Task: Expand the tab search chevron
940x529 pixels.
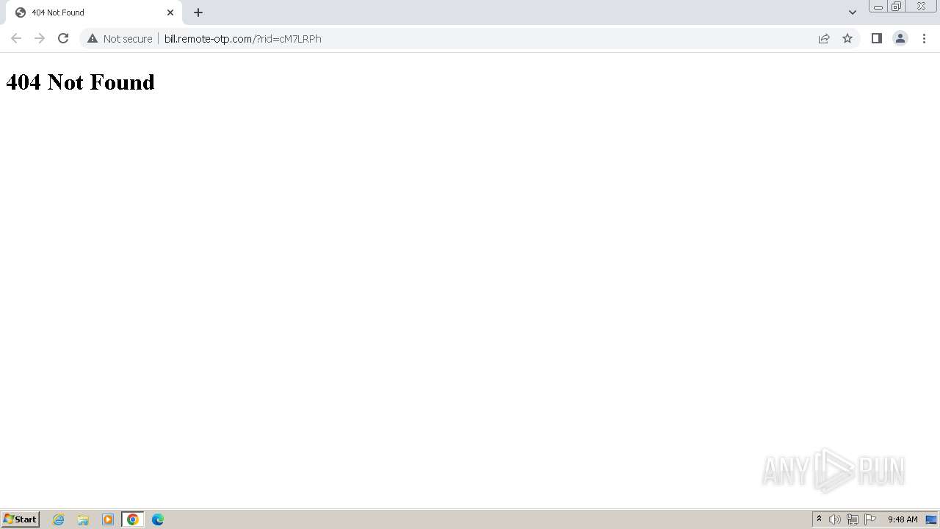Action: [853, 12]
